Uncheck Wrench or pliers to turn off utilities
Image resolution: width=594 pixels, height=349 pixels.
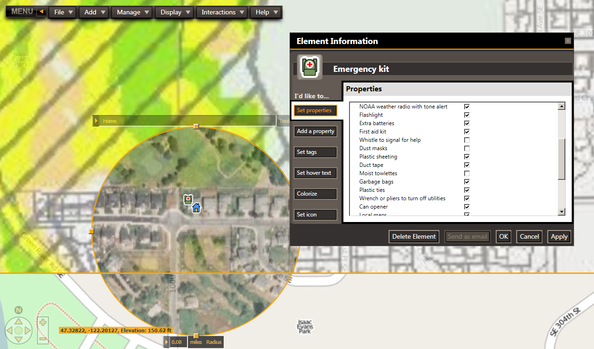coord(467,198)
